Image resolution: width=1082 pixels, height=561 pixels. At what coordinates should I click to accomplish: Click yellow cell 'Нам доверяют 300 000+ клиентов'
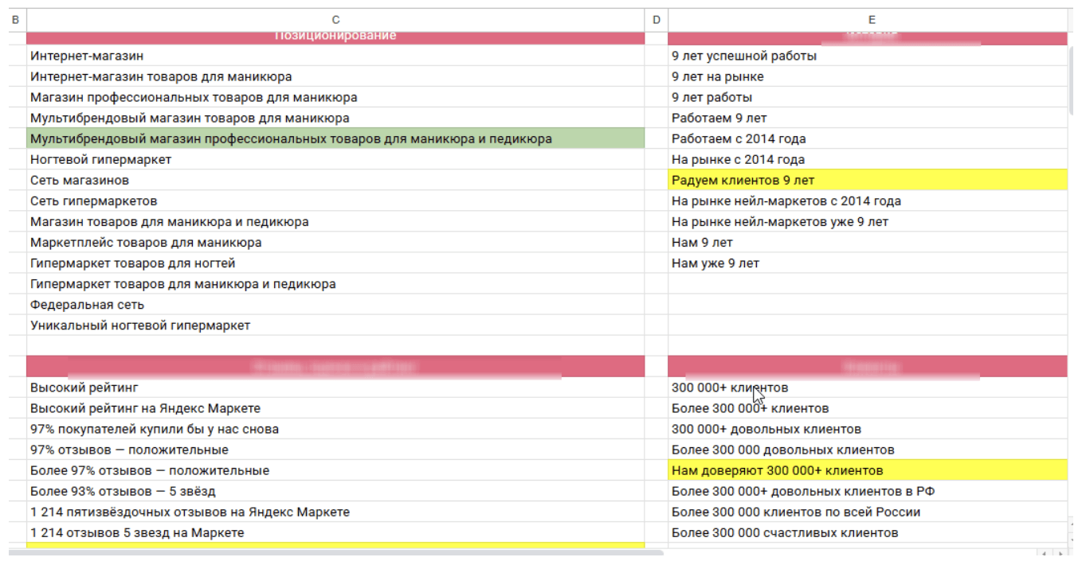pyautogui.click(x=868, y=470)
